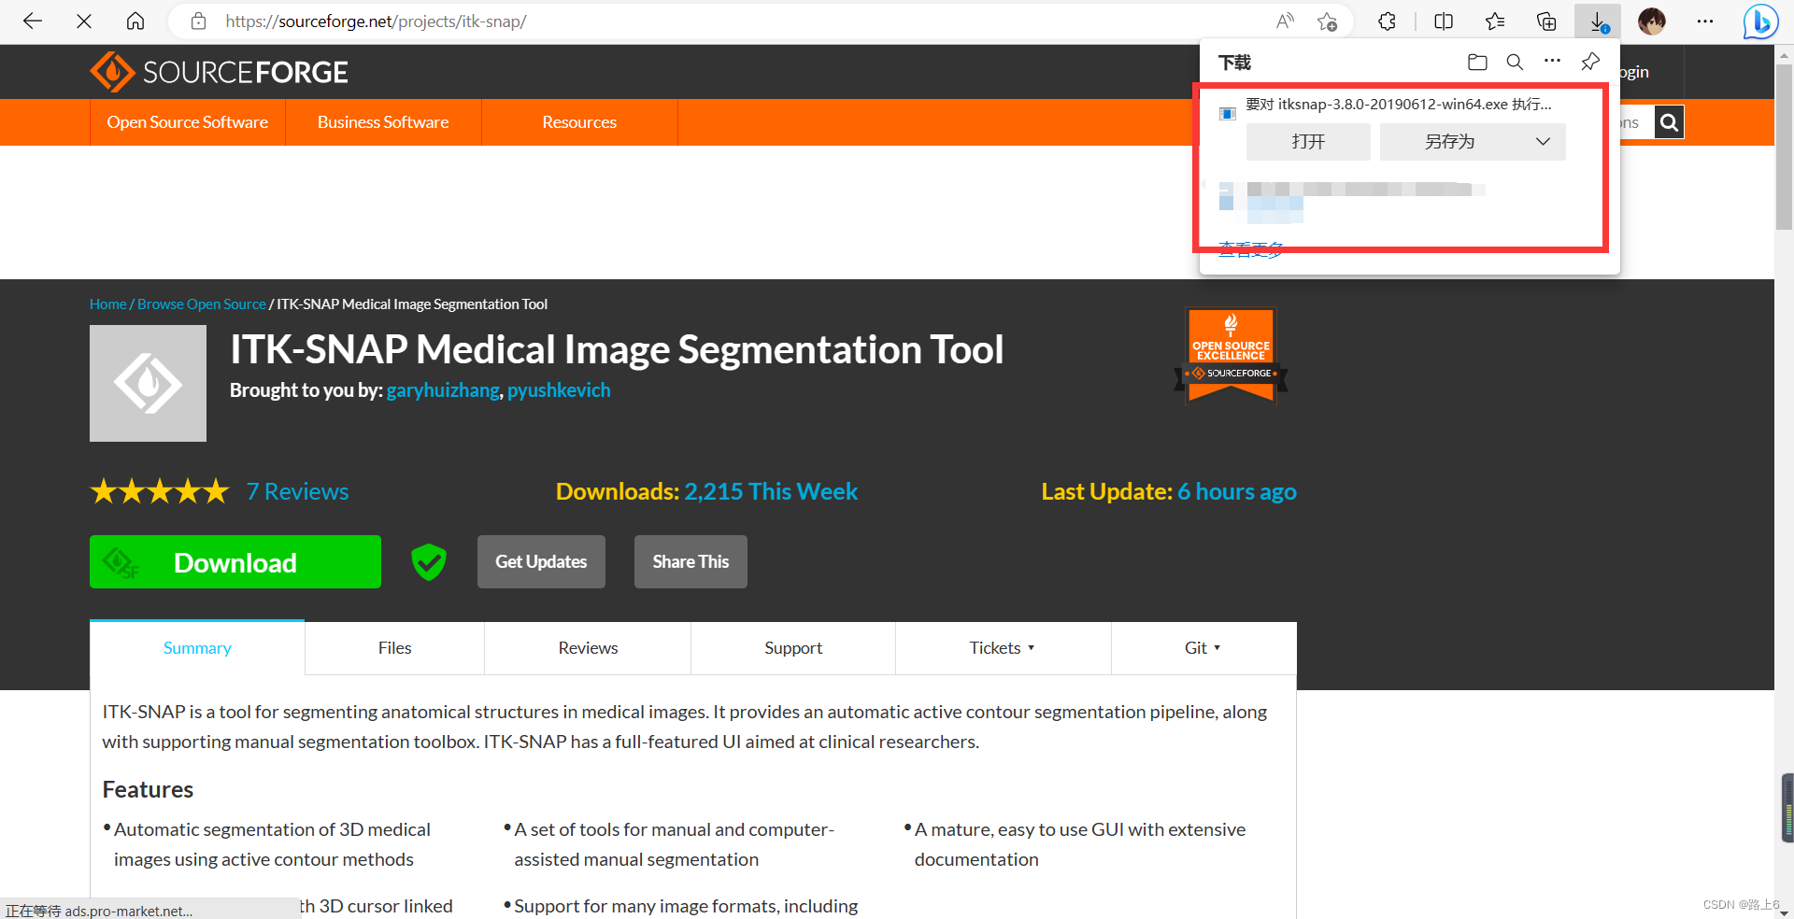This screenshot has width=1794, height=919.
Task: Toggle the split screen icon
Action: coord(1444,21)
